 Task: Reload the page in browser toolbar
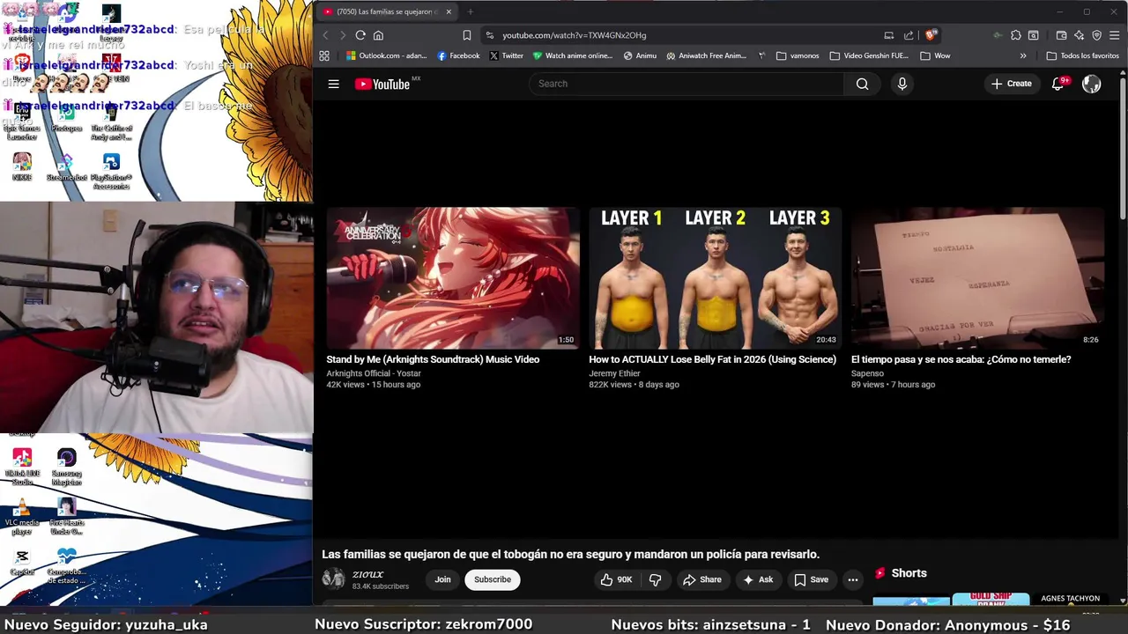click(x=360, y=35)
